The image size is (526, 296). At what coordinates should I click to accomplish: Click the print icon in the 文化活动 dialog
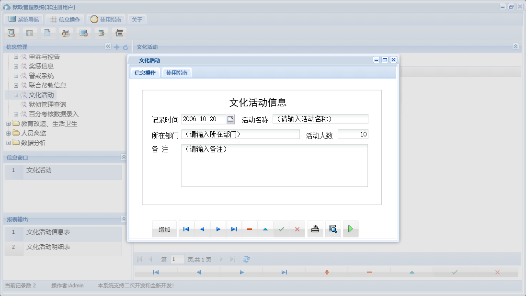[315, 229]
